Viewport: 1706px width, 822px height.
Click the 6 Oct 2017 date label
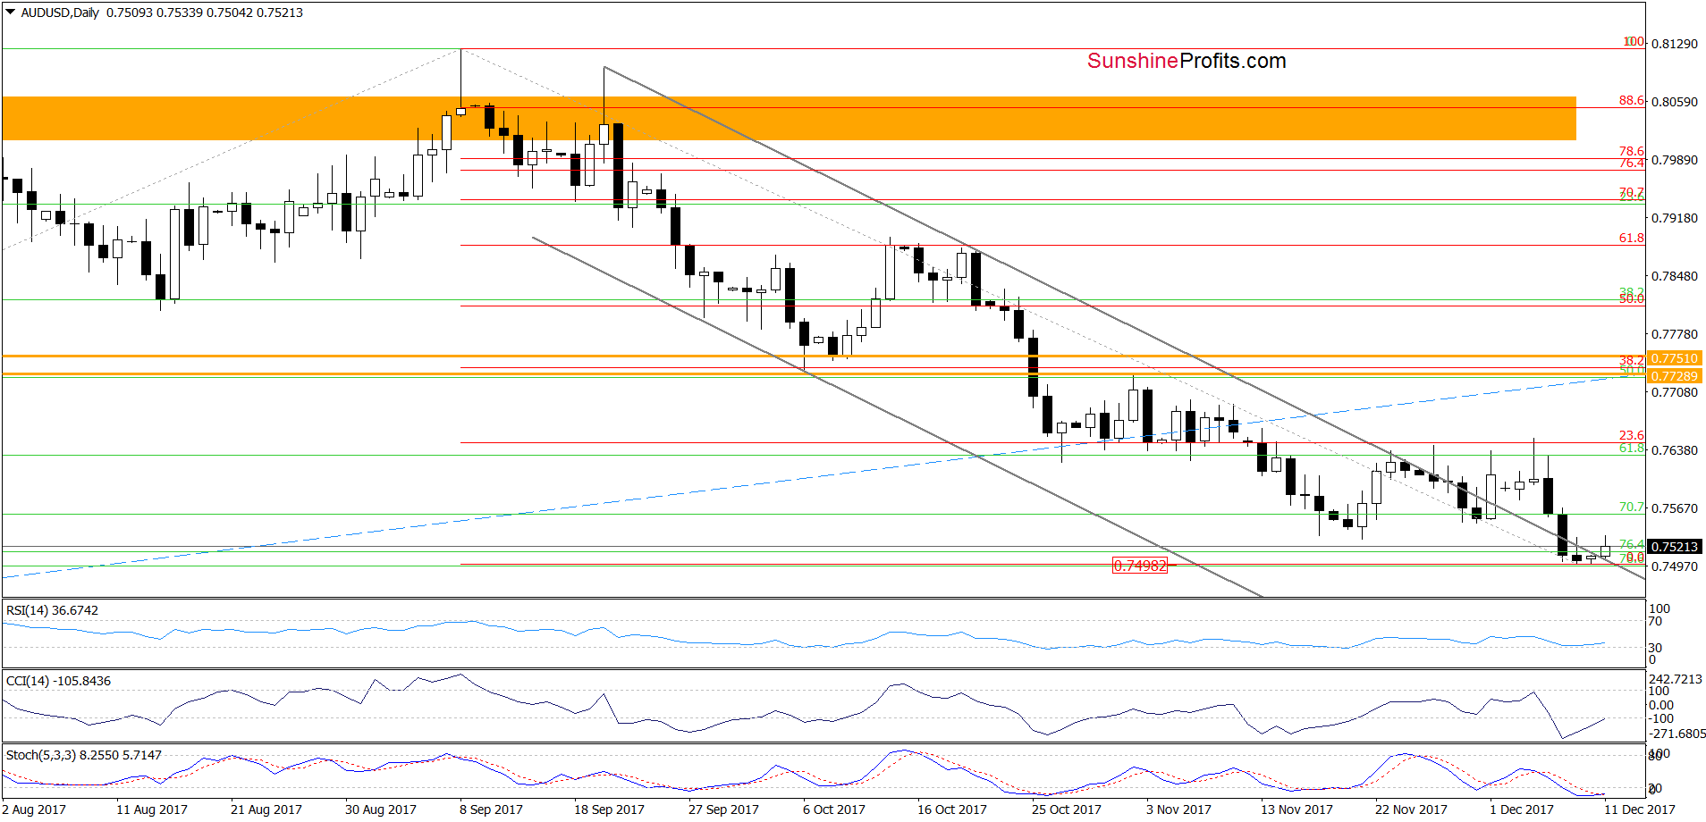(834, 809)
